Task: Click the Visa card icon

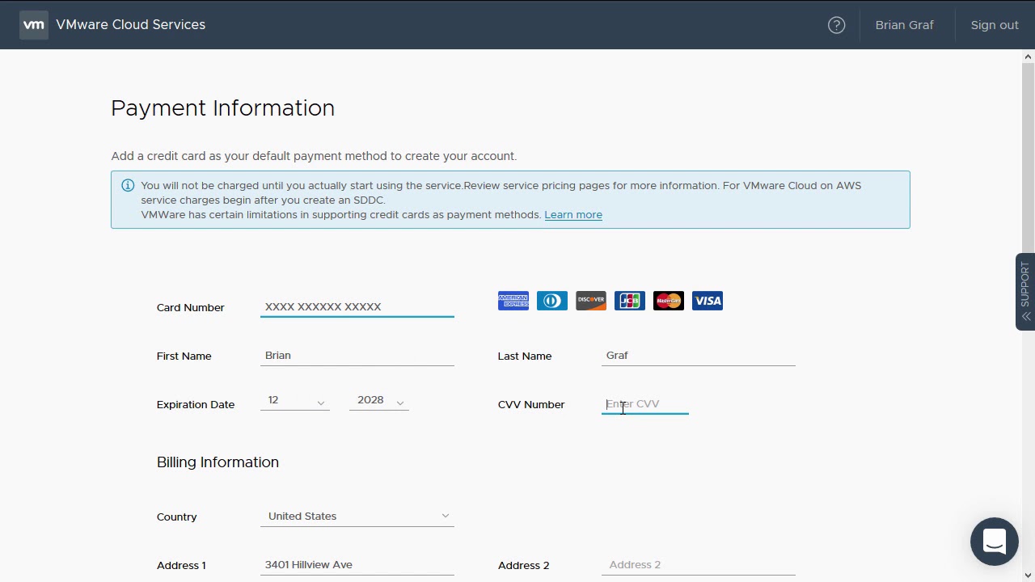Action: [708, 301]
